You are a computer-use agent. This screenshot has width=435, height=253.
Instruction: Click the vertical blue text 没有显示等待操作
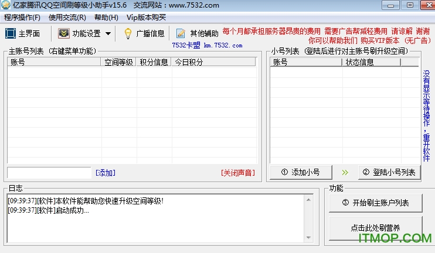coord(426,98)
